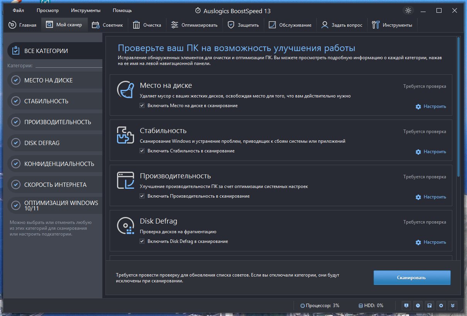Open the Главная home tab icon
This screenshot has width=467, height=316.
(12, 25)
